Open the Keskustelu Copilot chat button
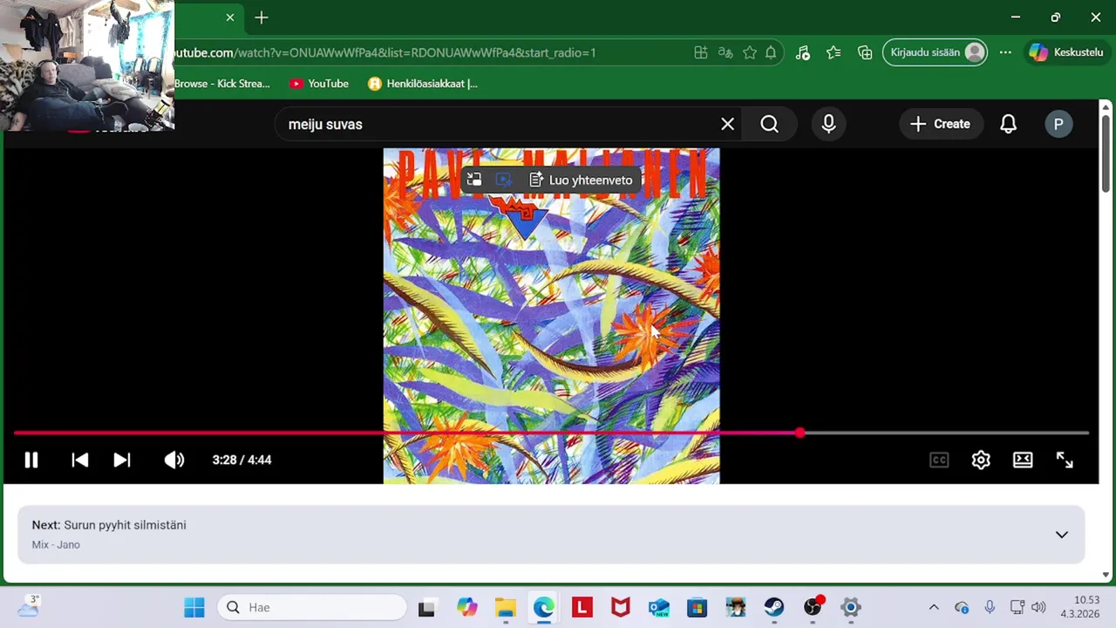This screenshot has width=1116, height=628. point(1067,52)
